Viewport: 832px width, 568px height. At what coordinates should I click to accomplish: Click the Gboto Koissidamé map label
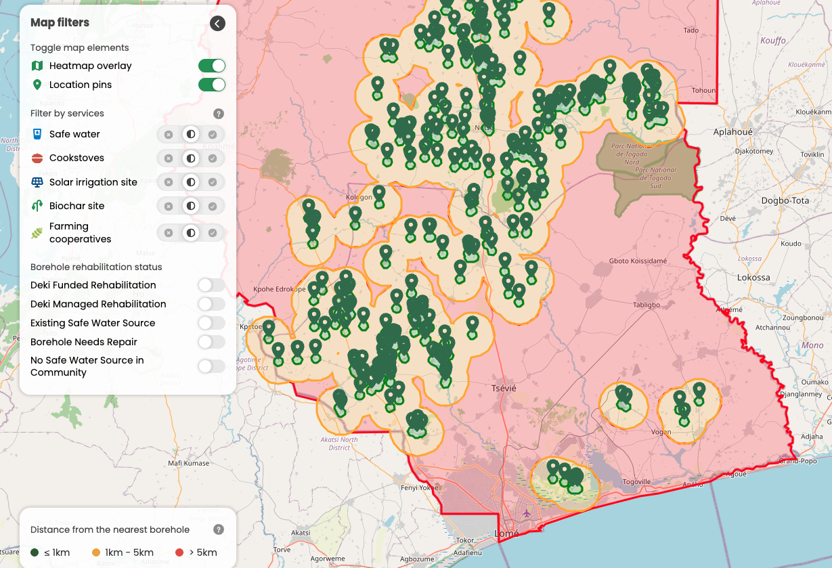638,261
